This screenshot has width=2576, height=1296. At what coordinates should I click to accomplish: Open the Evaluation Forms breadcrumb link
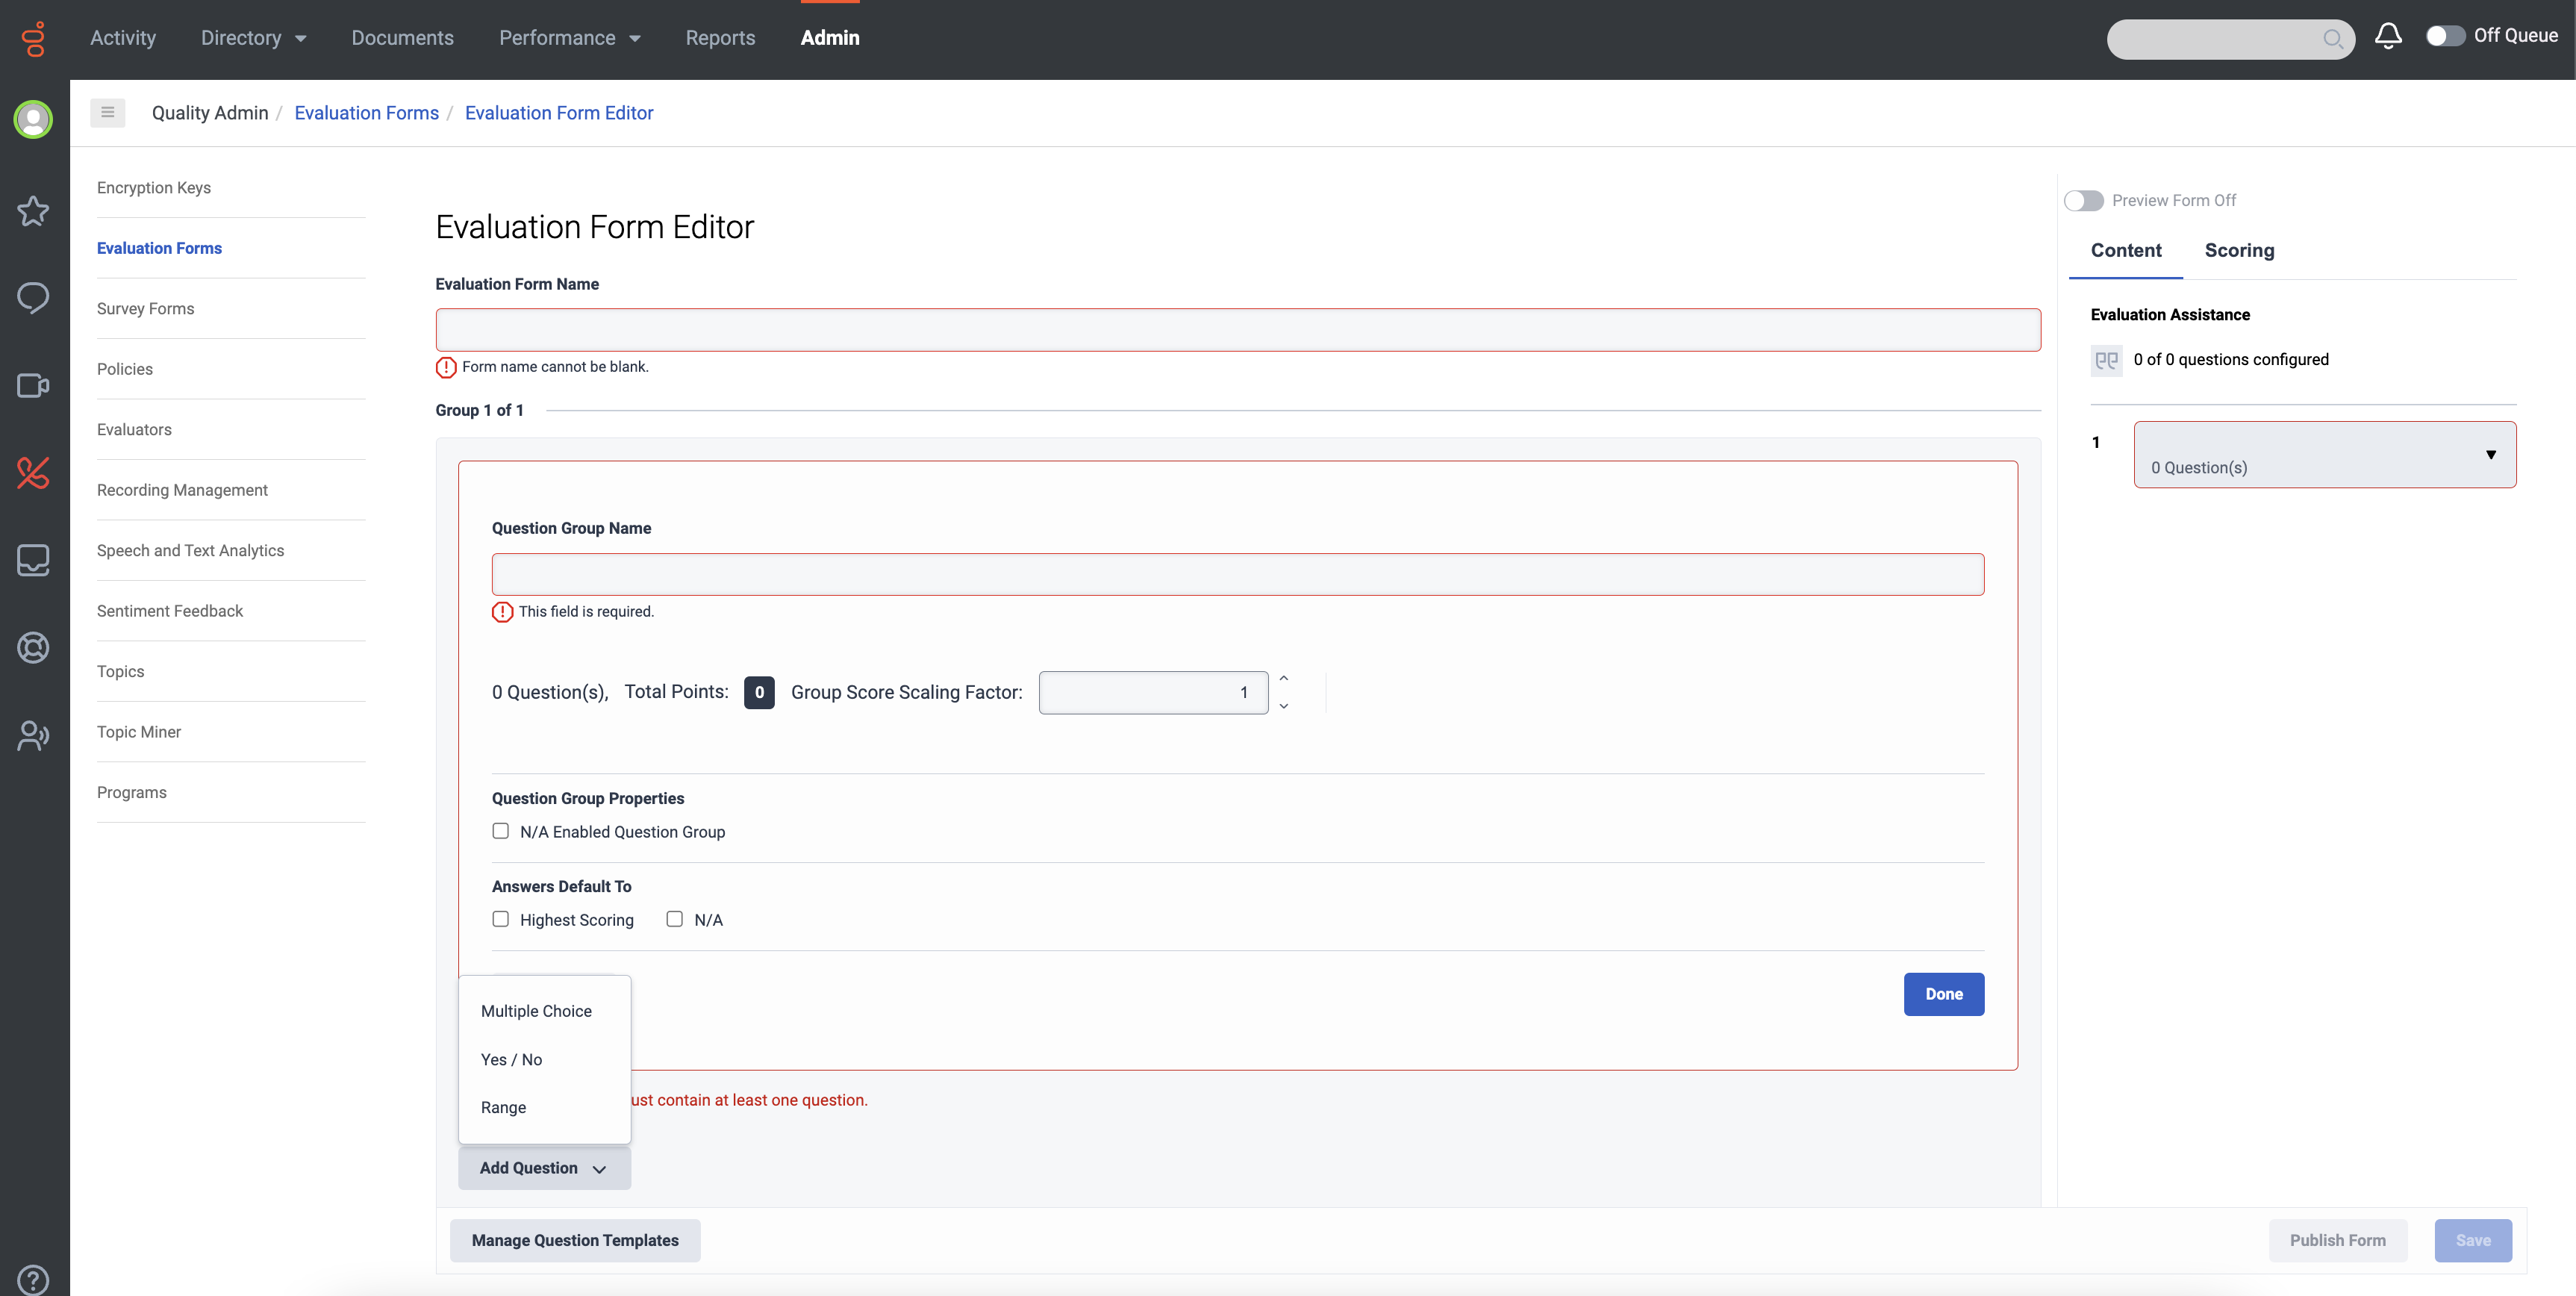point(367,112)
